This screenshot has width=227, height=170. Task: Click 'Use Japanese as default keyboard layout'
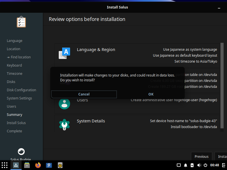click(185, 56)
